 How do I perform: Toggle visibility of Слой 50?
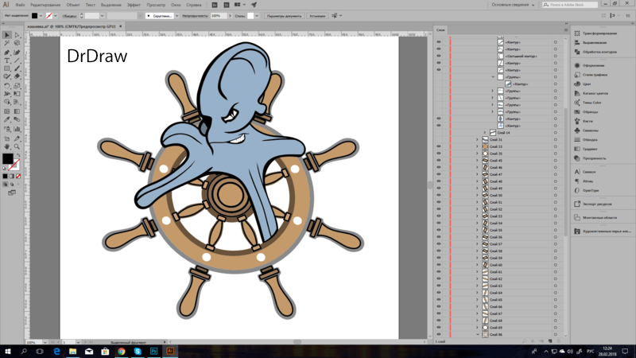(439, 195)
